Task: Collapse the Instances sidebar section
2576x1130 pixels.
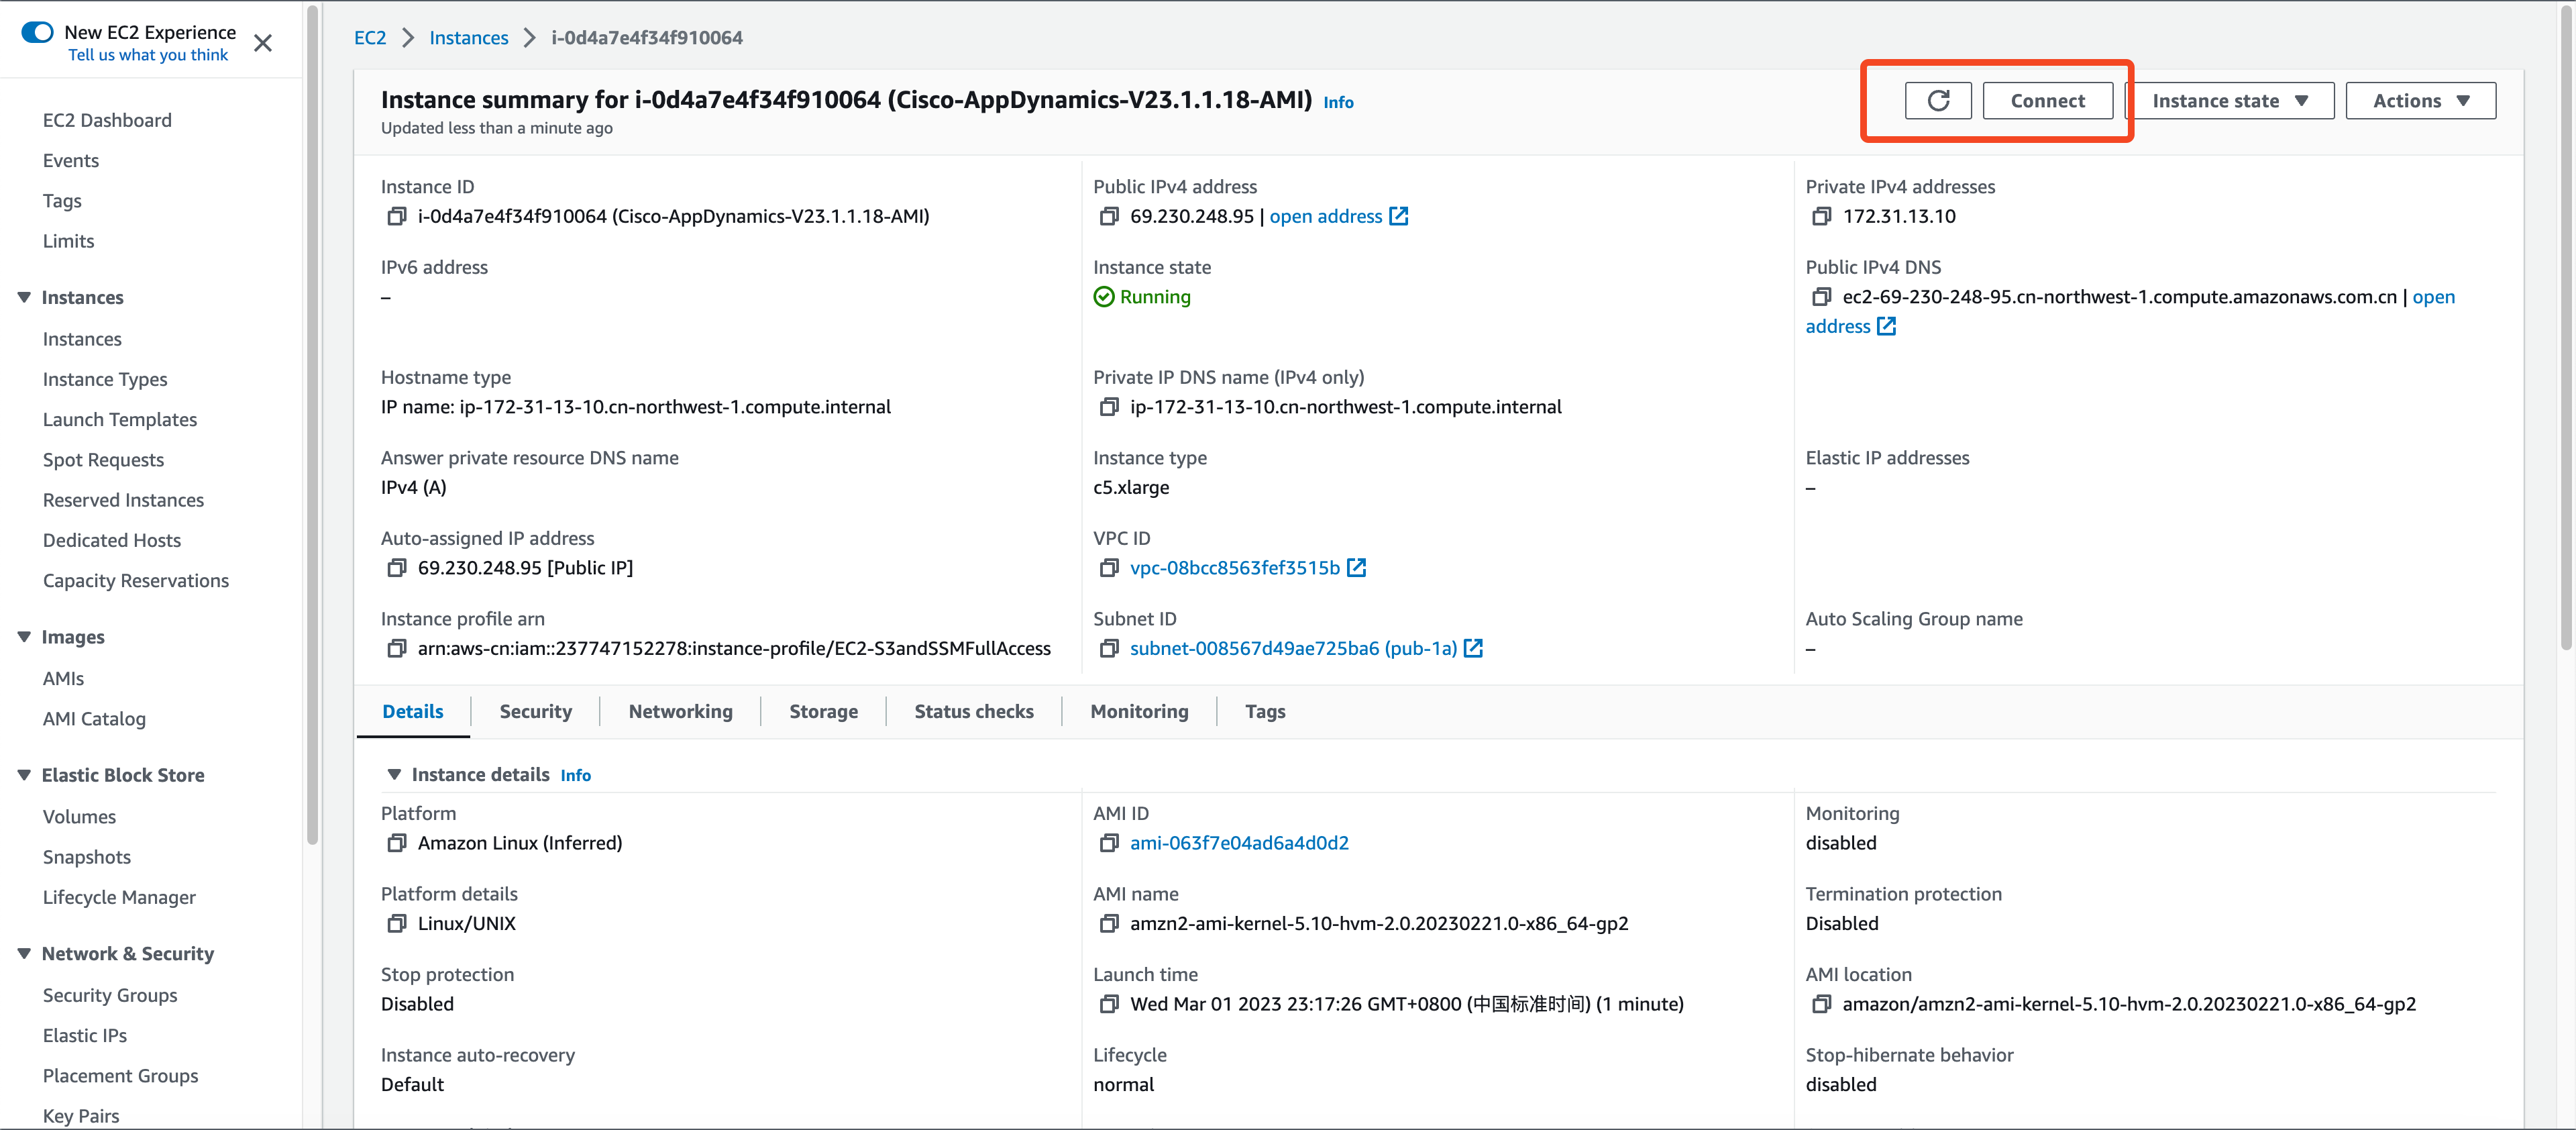Action: click(x=24, y=297)
